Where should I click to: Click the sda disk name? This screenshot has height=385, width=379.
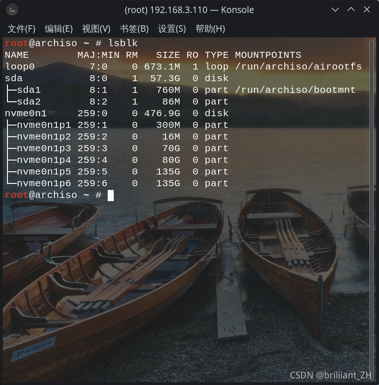point(14,78)
